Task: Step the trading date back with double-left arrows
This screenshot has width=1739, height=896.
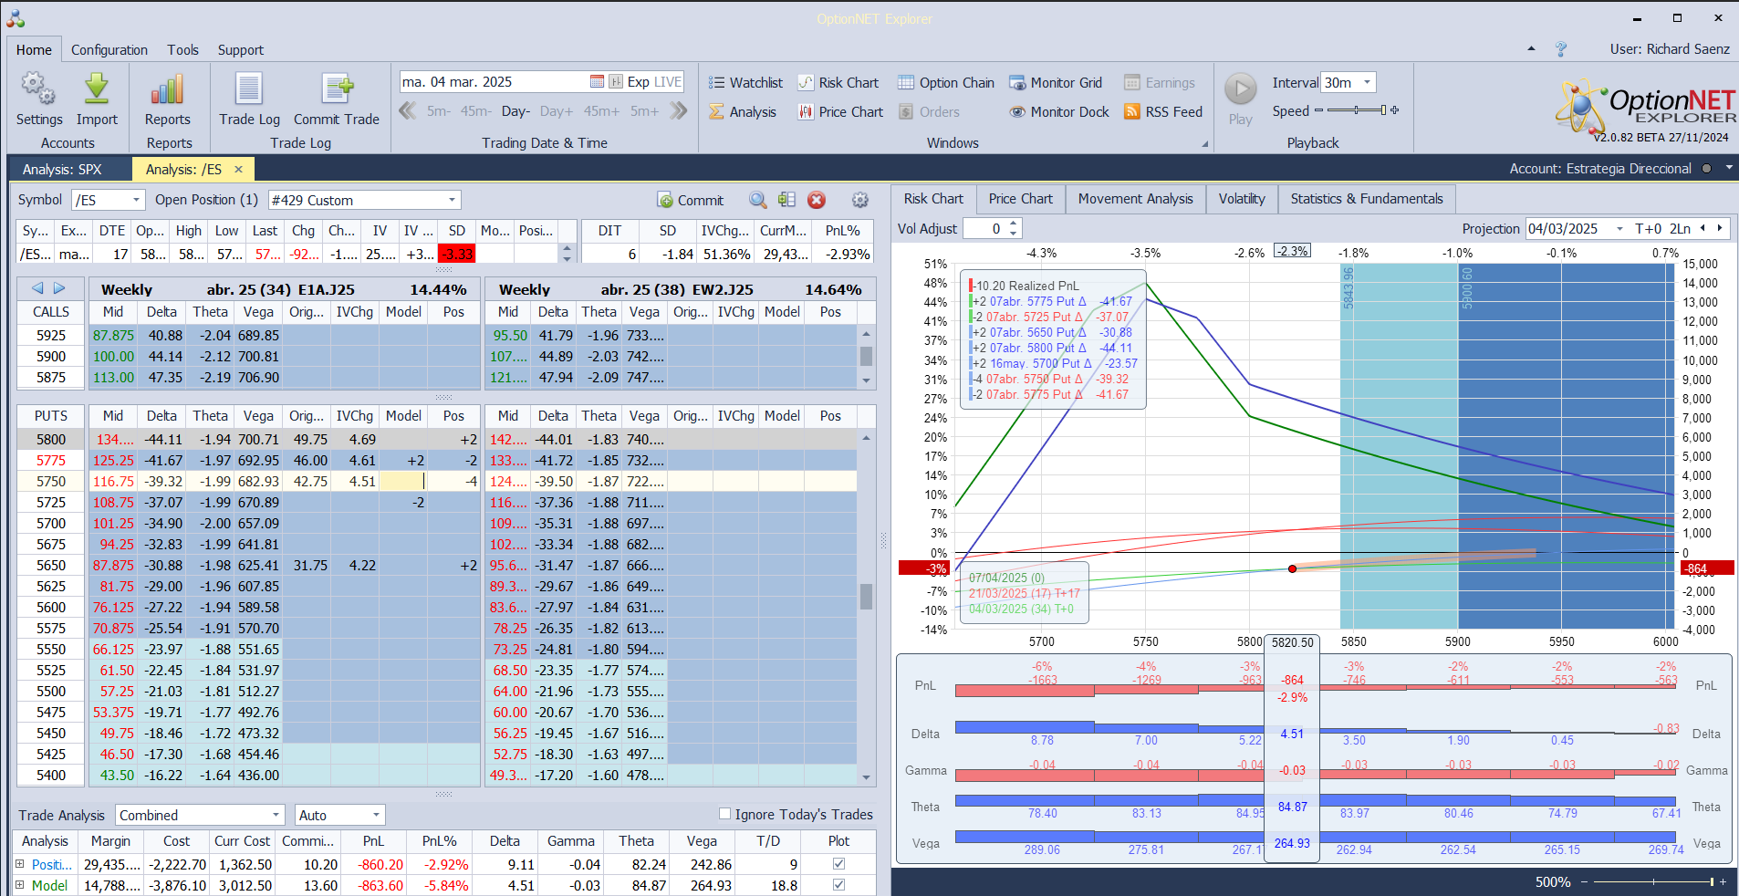Action: [x=408, y=111]
